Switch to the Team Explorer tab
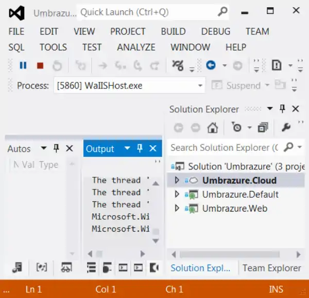 point(272,268)
